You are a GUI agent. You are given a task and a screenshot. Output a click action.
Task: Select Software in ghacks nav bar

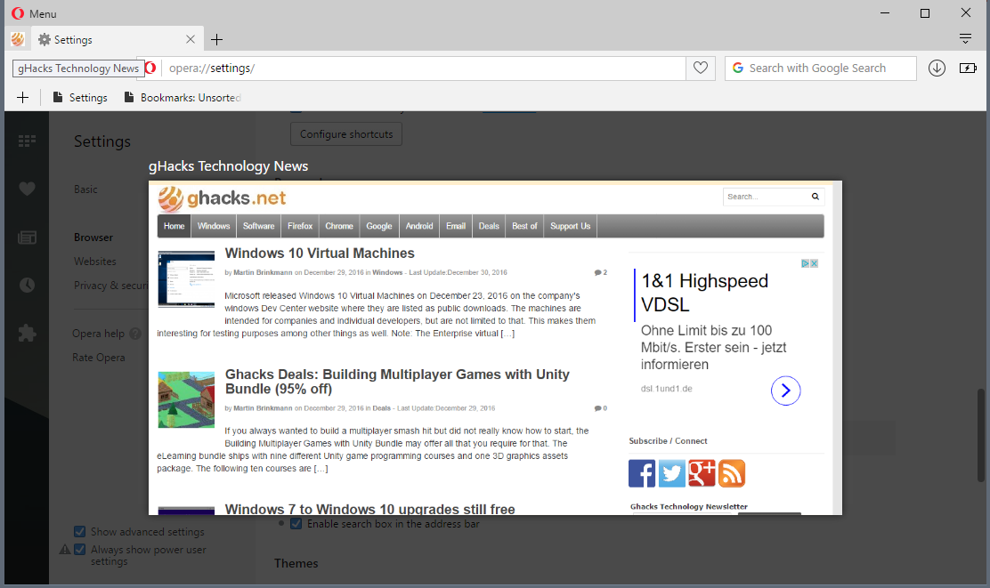[259, 226]
